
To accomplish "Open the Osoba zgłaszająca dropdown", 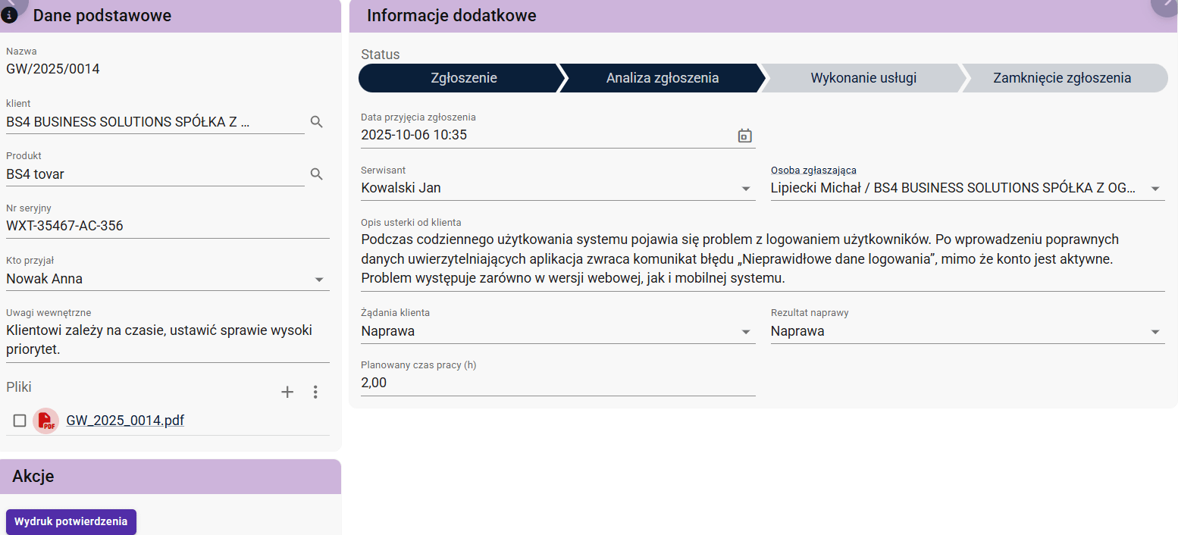I will tap(1155, 189).
